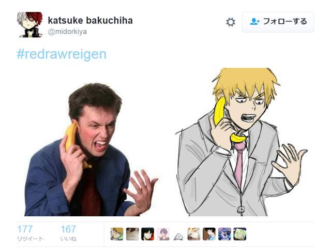The width and height of the screenshot is (331, 252).
Task: View the drawn blonde character image
Action: pos(242,142)
